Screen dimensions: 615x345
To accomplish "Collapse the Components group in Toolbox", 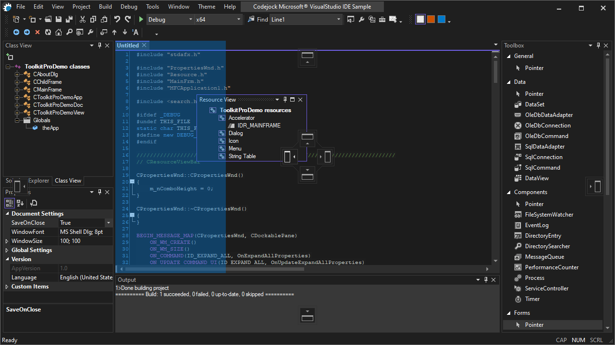I will [508, 192].
